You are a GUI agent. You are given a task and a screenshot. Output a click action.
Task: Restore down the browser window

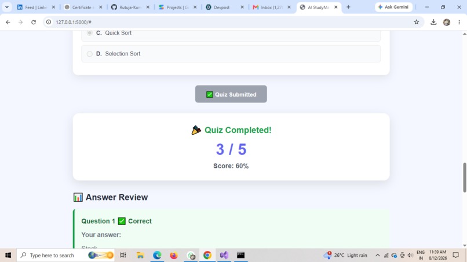click(443, 7)
